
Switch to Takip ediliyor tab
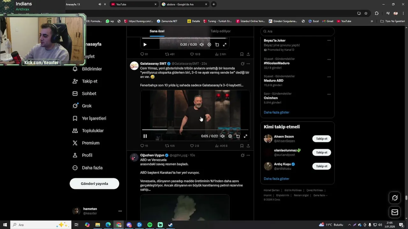click(x=221, y=31)
